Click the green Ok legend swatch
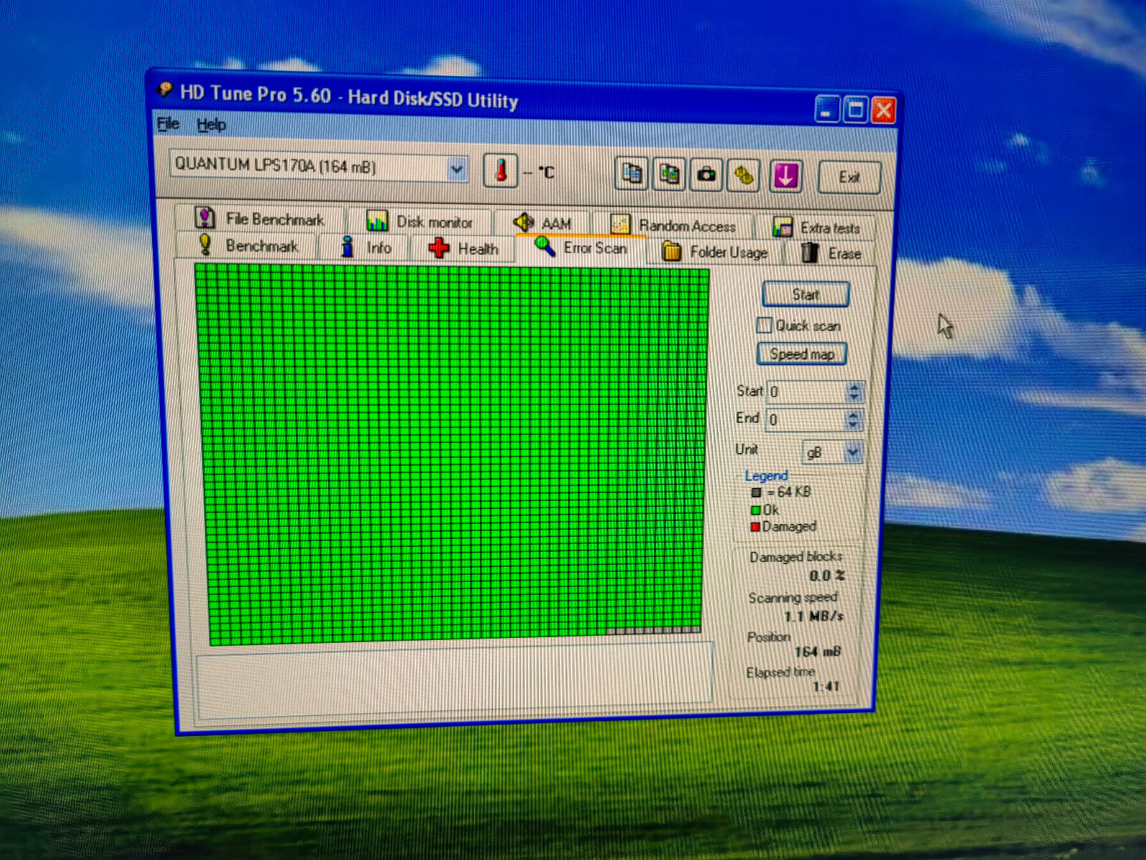 pos(756,510)
